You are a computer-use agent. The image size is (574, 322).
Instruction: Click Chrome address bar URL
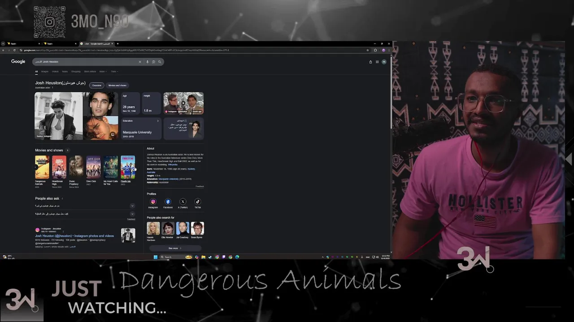pos(126,50)
